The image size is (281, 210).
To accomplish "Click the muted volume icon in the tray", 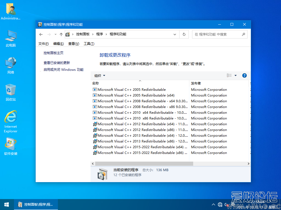I will tap(226, 204).
